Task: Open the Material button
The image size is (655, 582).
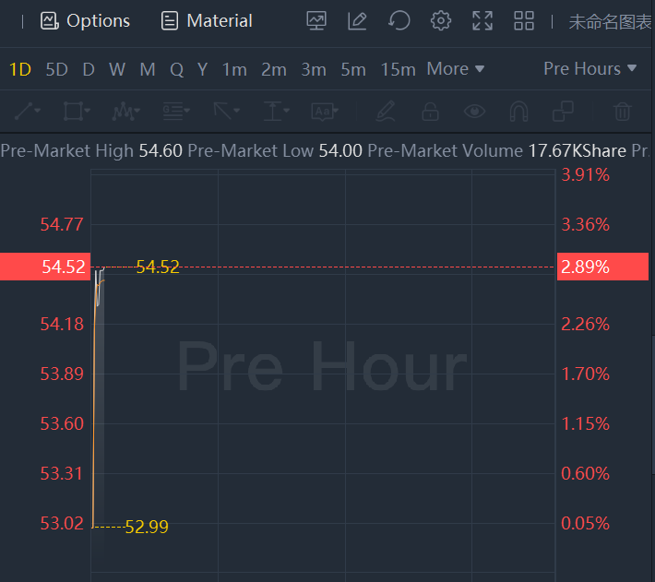Action: pyautogui.click(x=207, y=20)
